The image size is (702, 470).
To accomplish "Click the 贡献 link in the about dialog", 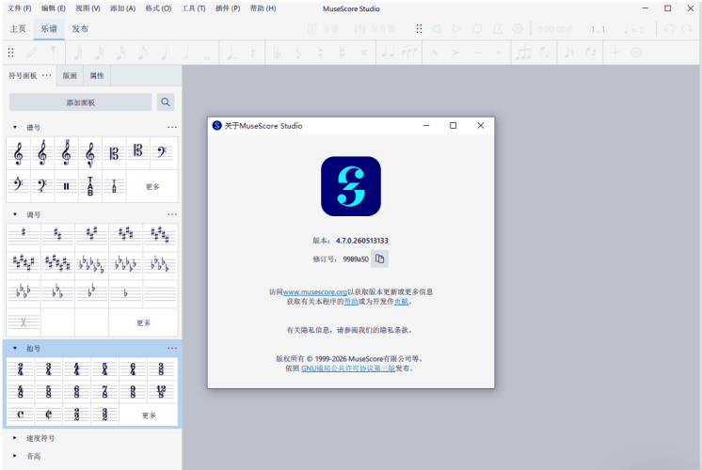I will 401,302.
